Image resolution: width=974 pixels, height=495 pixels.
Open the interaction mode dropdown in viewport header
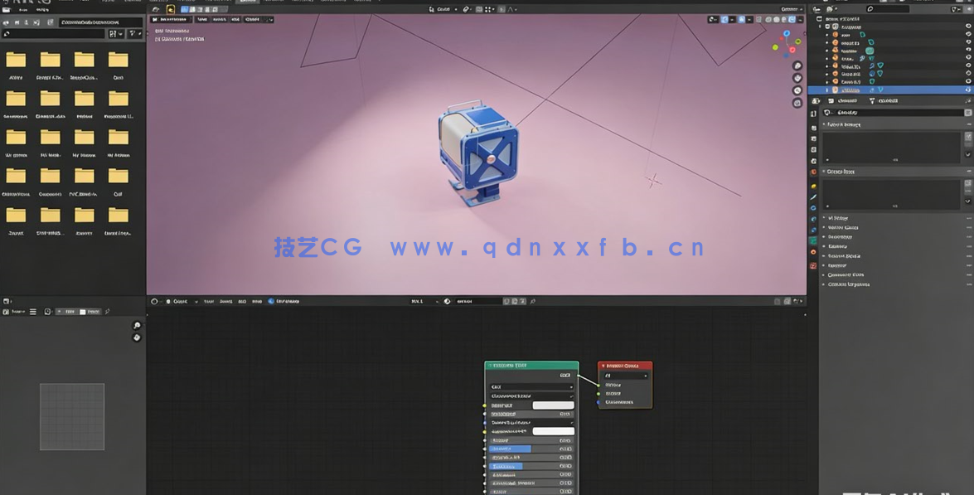[x=170, y=19]
